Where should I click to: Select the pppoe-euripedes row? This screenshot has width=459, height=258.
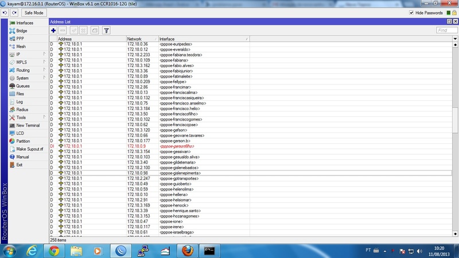[251, 44]
